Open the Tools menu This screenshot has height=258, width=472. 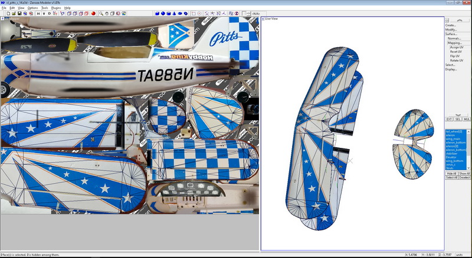[45, 8]
